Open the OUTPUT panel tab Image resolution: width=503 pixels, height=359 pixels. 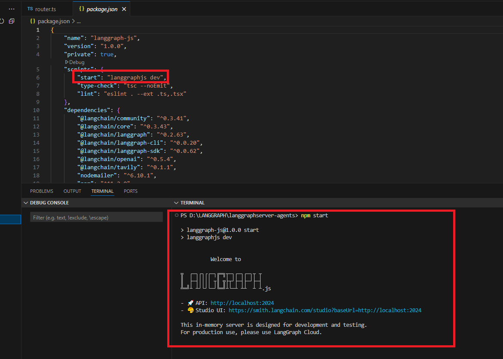(x=72, y=191)
